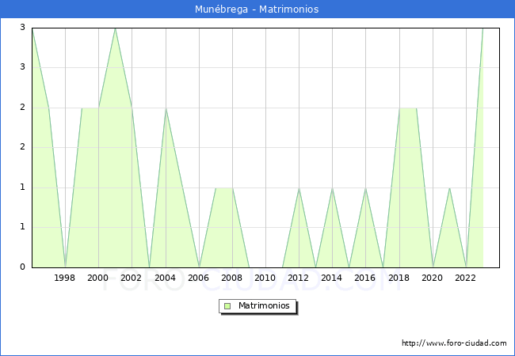Click the 0 y-axis label
Screen dimensions: 515x356
coord(22,267)
